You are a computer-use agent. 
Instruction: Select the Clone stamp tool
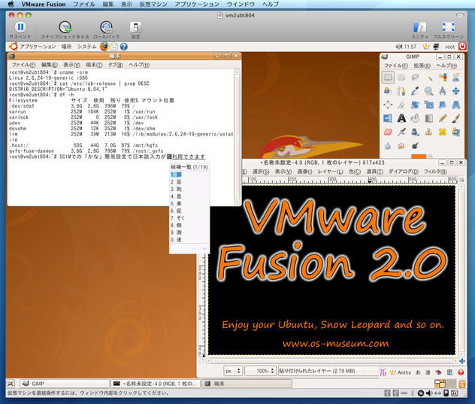(x=428, y=132)
